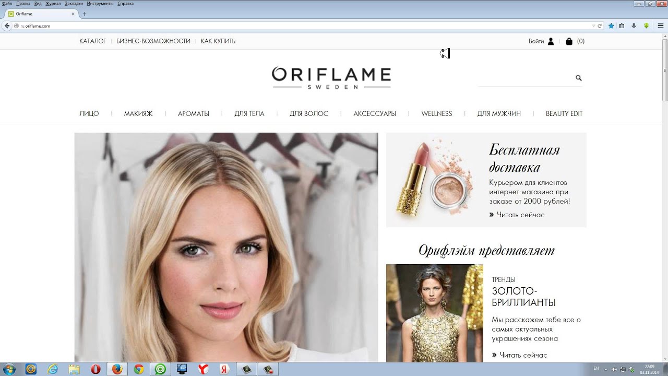Show hidden tray icons arrow
The height and width of the screenshot is (376, 668).
pyautogui.click(x=607, y=369)
